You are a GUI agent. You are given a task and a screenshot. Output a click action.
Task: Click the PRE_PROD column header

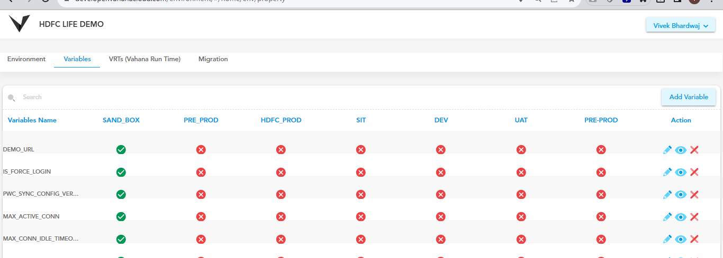click(201, 120)
